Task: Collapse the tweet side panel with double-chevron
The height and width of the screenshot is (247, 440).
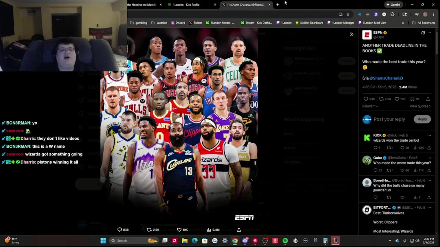Action: point(351,34)
